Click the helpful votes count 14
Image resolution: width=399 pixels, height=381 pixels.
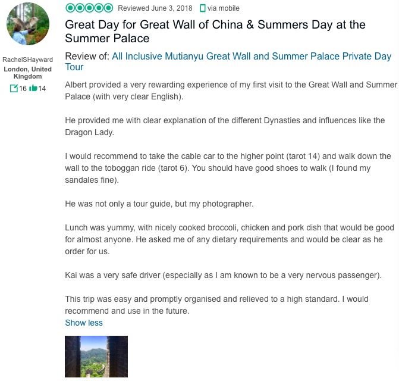[42, 89]
